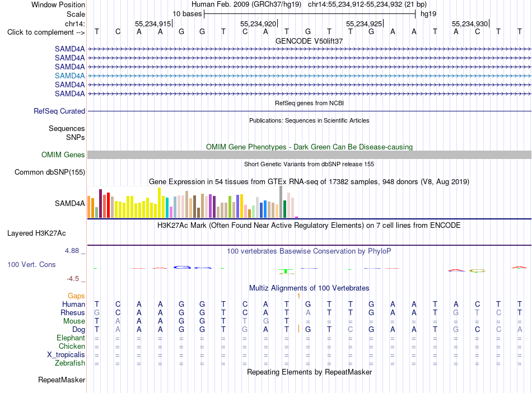Click the blue G logo in PhyloP conservation track
Image resolution: width=532 pixels, height=393 pixels.
182,267
